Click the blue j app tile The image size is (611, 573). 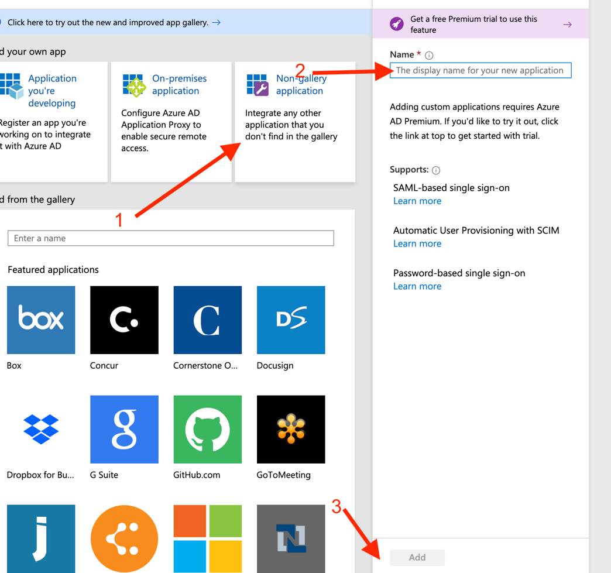click(41, 538)
